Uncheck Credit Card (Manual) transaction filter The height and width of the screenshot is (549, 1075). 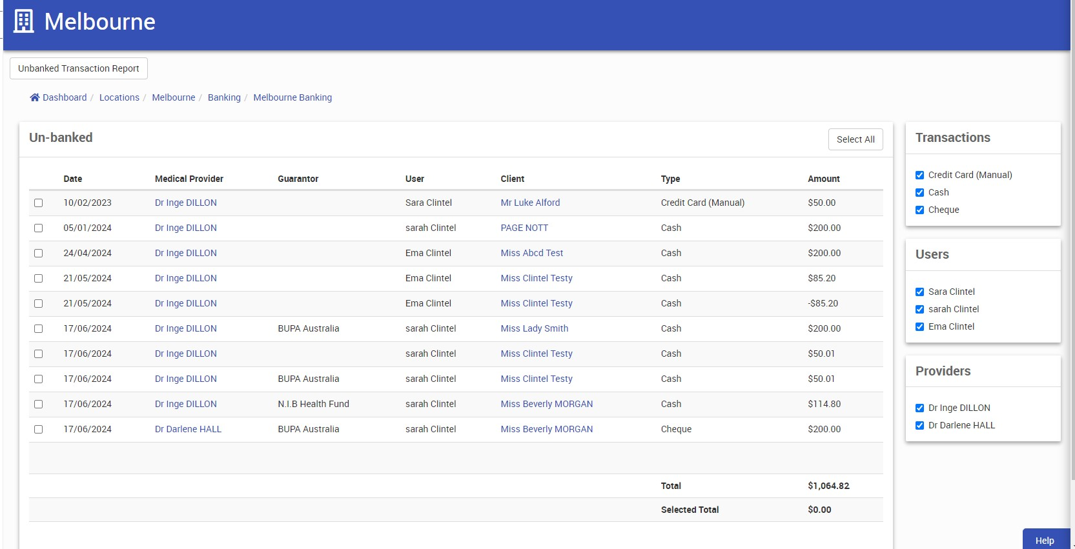(920, 175)
